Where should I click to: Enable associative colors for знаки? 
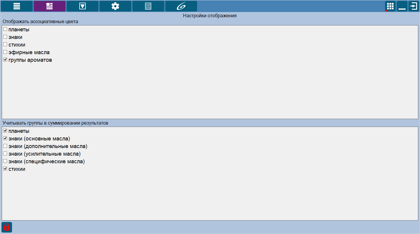coord(5,37)
